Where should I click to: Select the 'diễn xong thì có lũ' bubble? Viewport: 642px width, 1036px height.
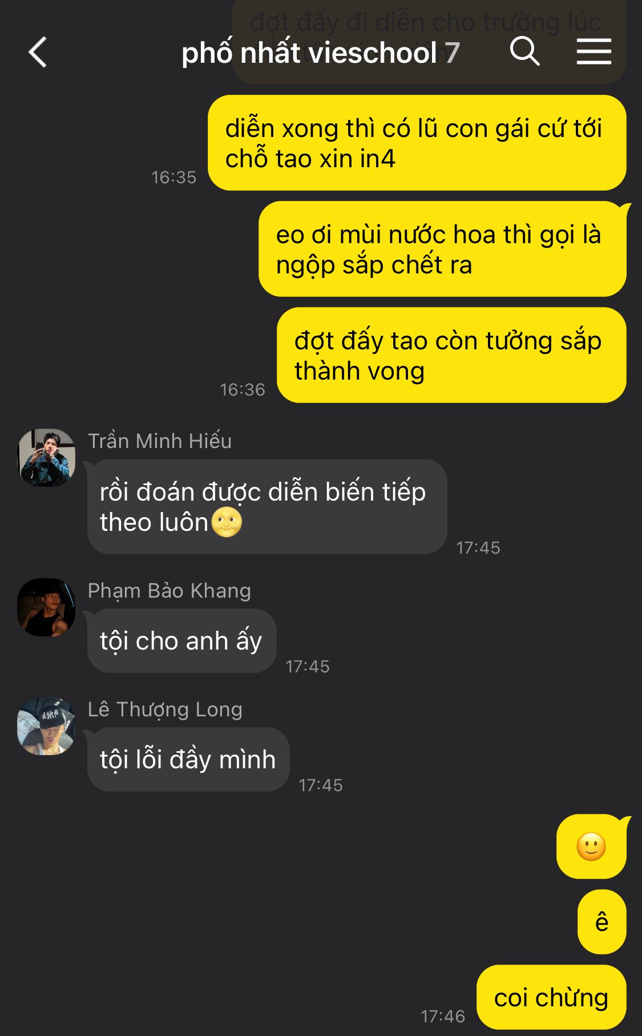[x=417, y=143]
